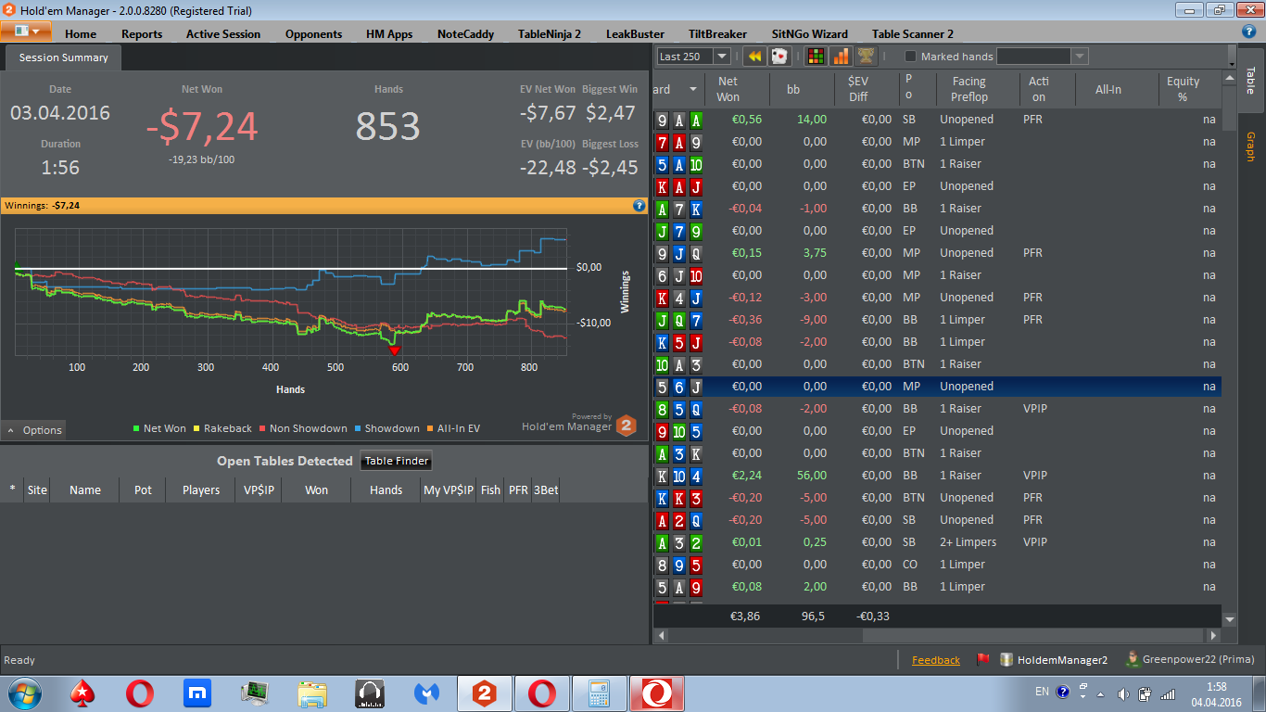Open the Graph vertical side tab
1266x712 pixels.
[1250, 146]
